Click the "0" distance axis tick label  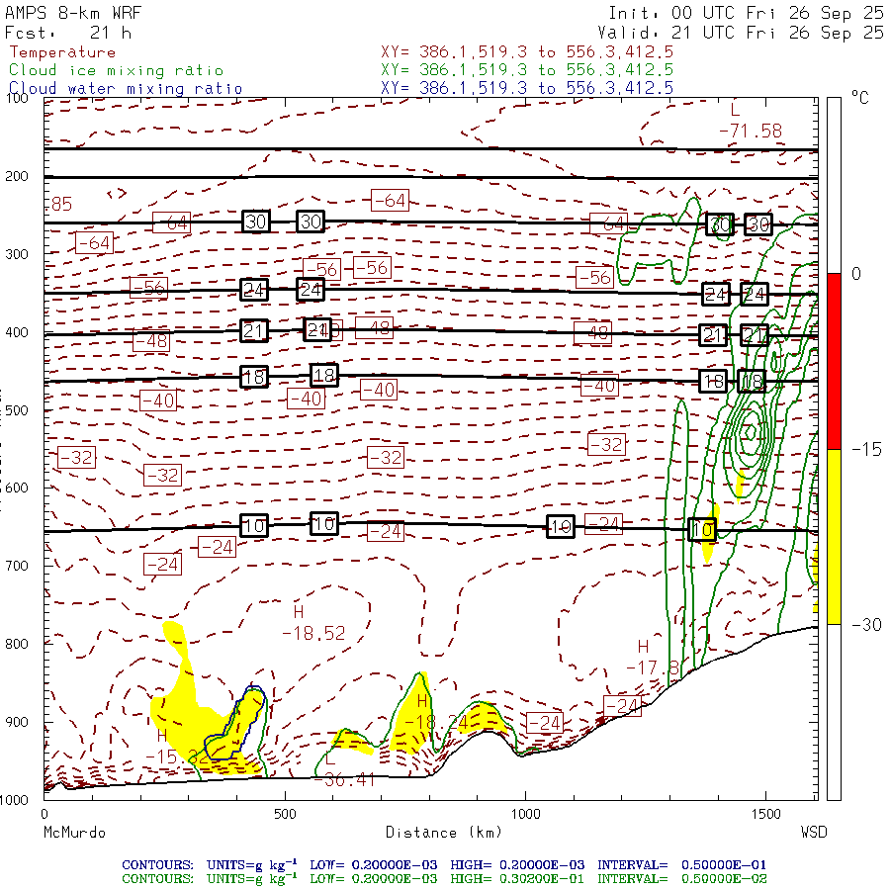coord(44,815)
